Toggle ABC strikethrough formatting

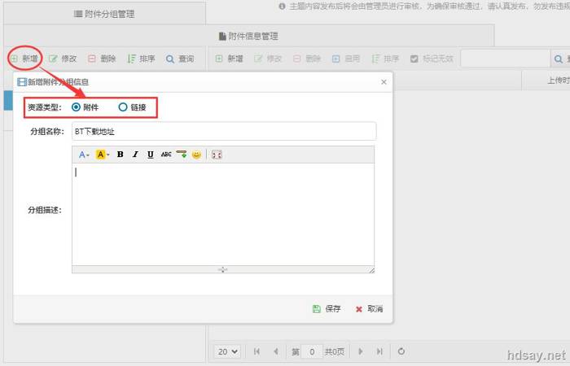(x=166, y=155)
